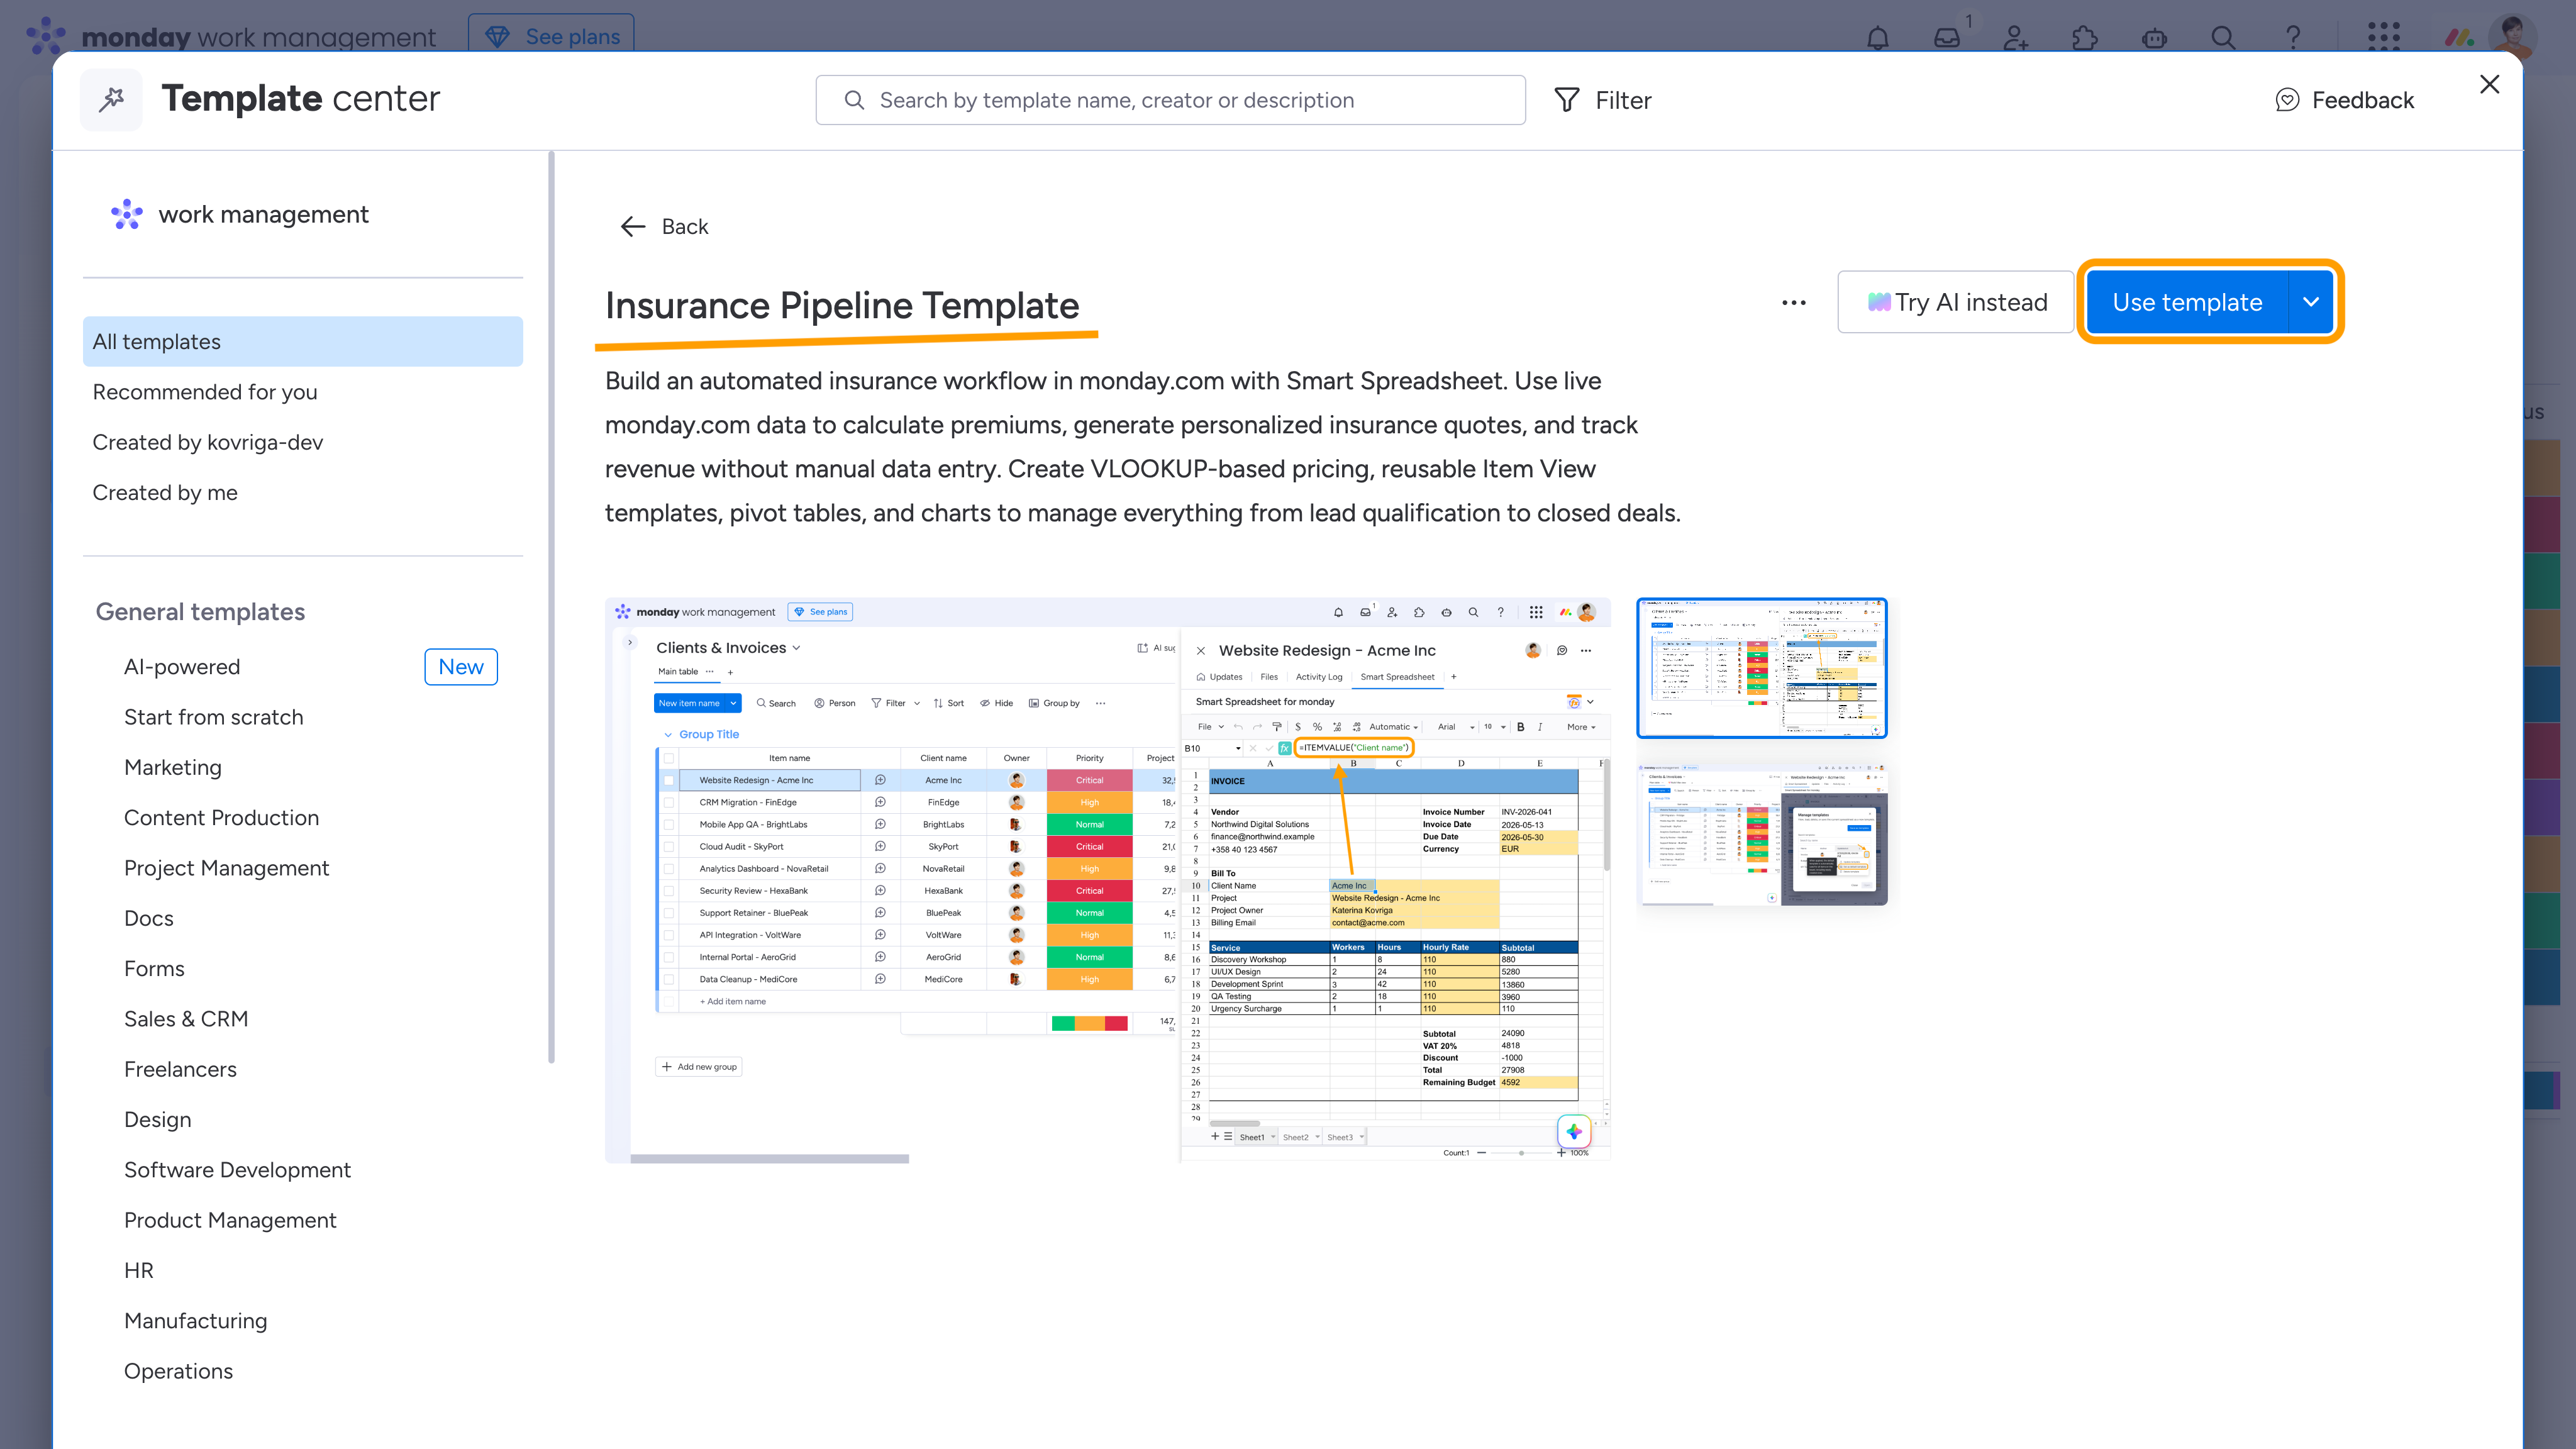This screenshot has height=1449, width=2576.
Task: Select the Marketing category
Action: [173, 767]
